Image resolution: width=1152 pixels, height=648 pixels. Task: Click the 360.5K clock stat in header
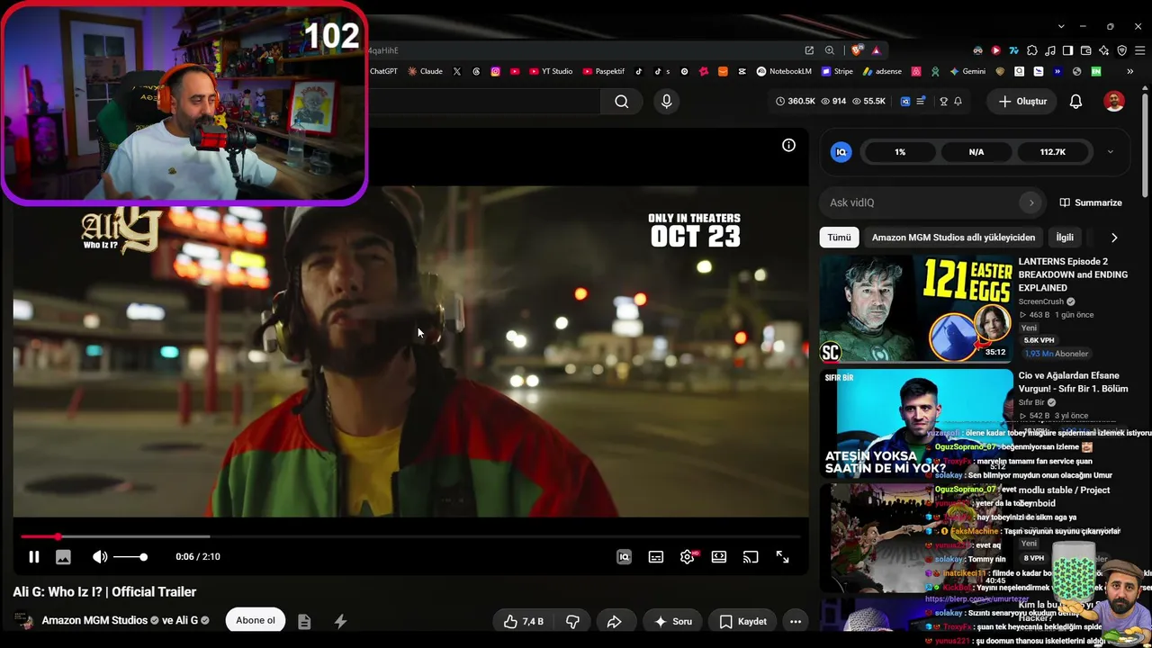pos(796,102)
